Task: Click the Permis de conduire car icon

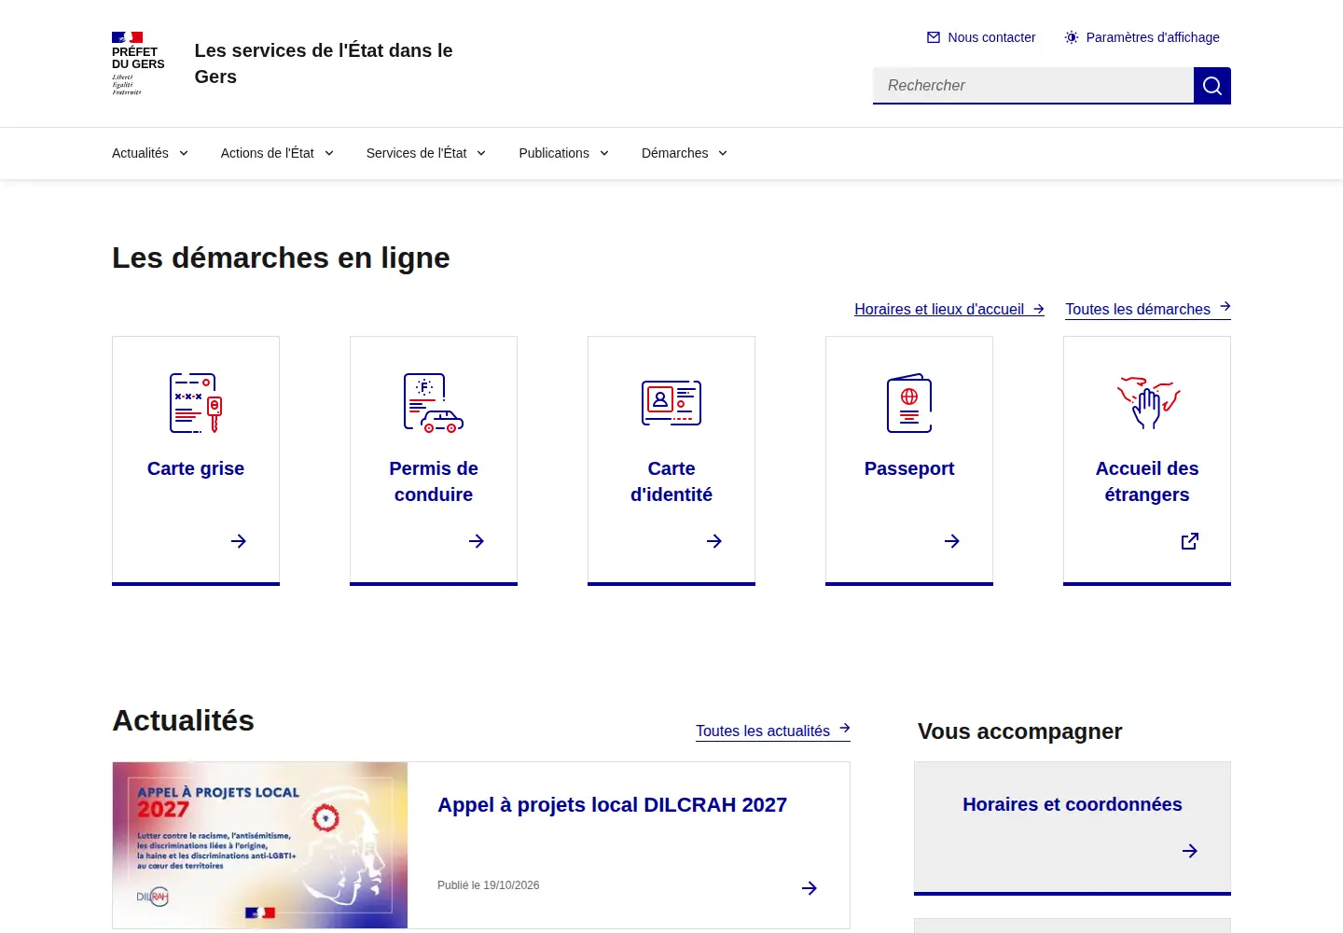Action: coord(434,403)
